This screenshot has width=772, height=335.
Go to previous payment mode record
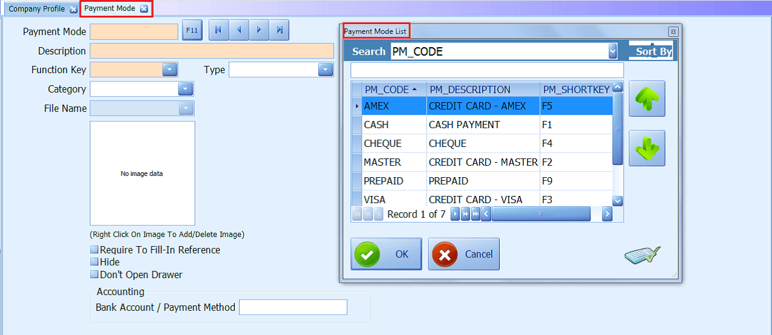[239, 30]
